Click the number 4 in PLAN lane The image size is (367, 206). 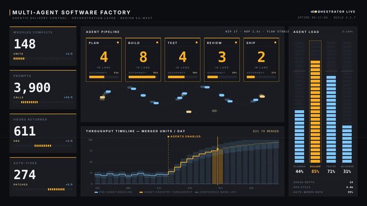104,57
